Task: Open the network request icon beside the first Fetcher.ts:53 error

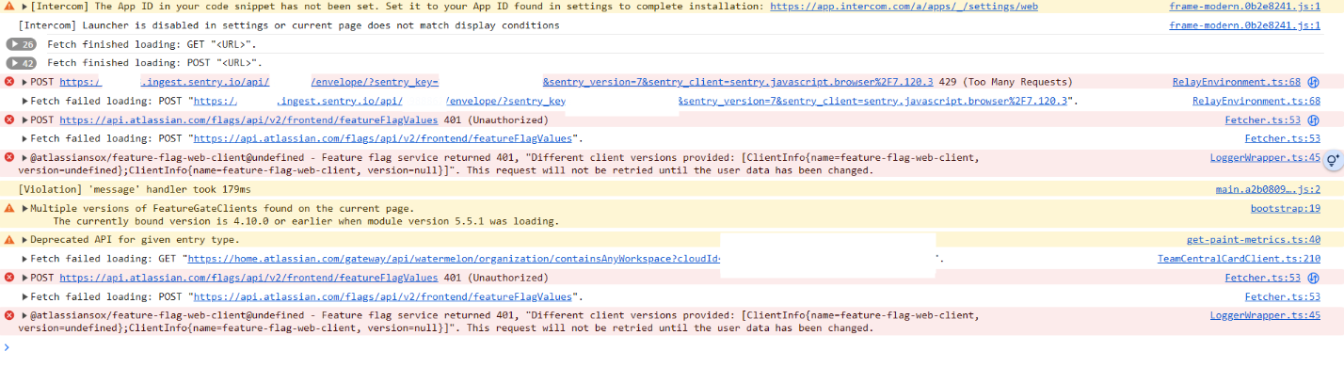Action: click(x=1314, y=120)
